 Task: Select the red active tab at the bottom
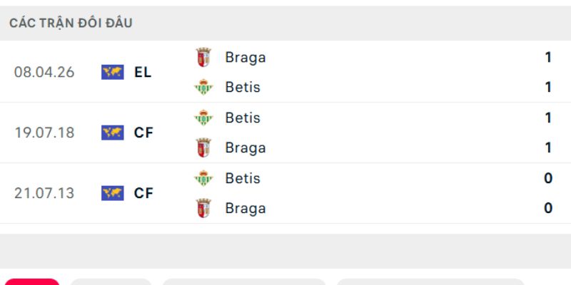[31, 281]
